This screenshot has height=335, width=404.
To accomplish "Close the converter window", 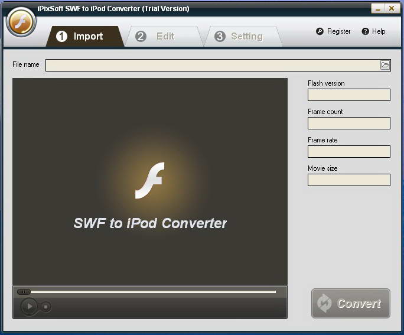I will tap(392, 8).
